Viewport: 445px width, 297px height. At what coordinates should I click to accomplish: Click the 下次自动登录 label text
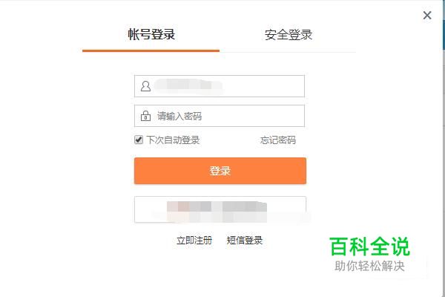173,140
